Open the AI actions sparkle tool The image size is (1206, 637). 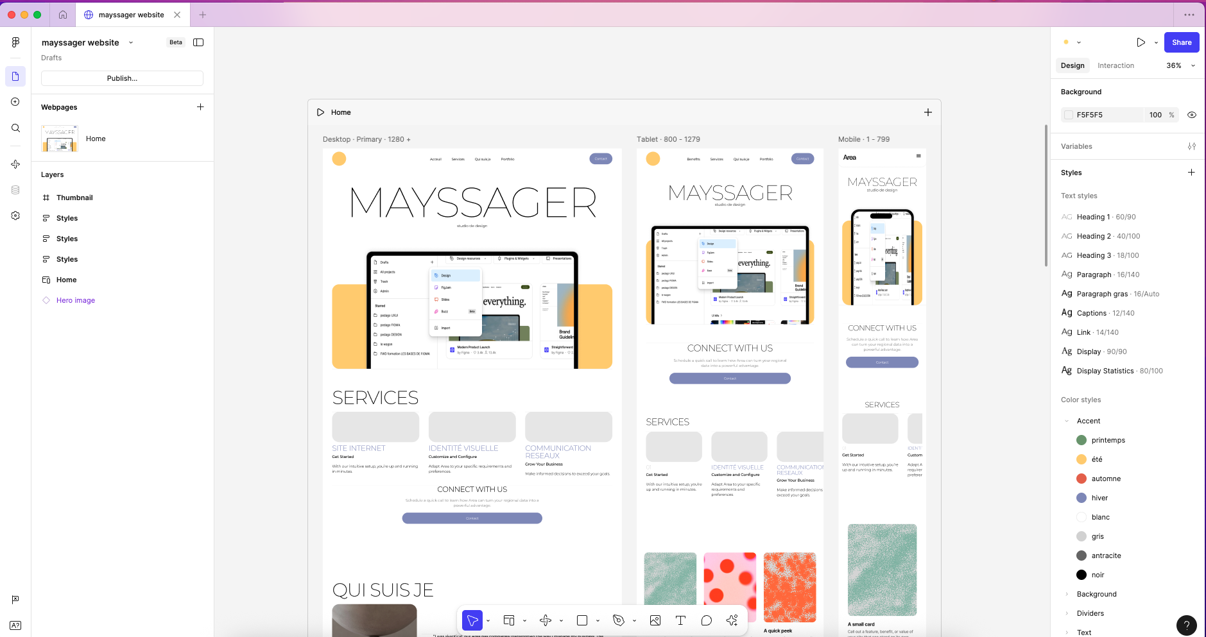click(732, 620)
